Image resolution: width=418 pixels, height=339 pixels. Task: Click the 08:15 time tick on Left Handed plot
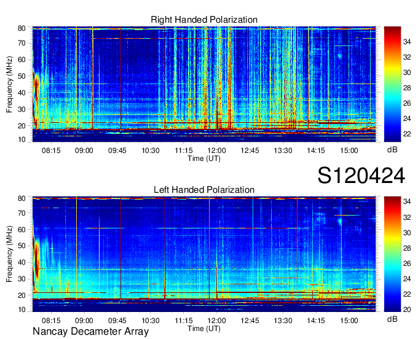[51, 321]
